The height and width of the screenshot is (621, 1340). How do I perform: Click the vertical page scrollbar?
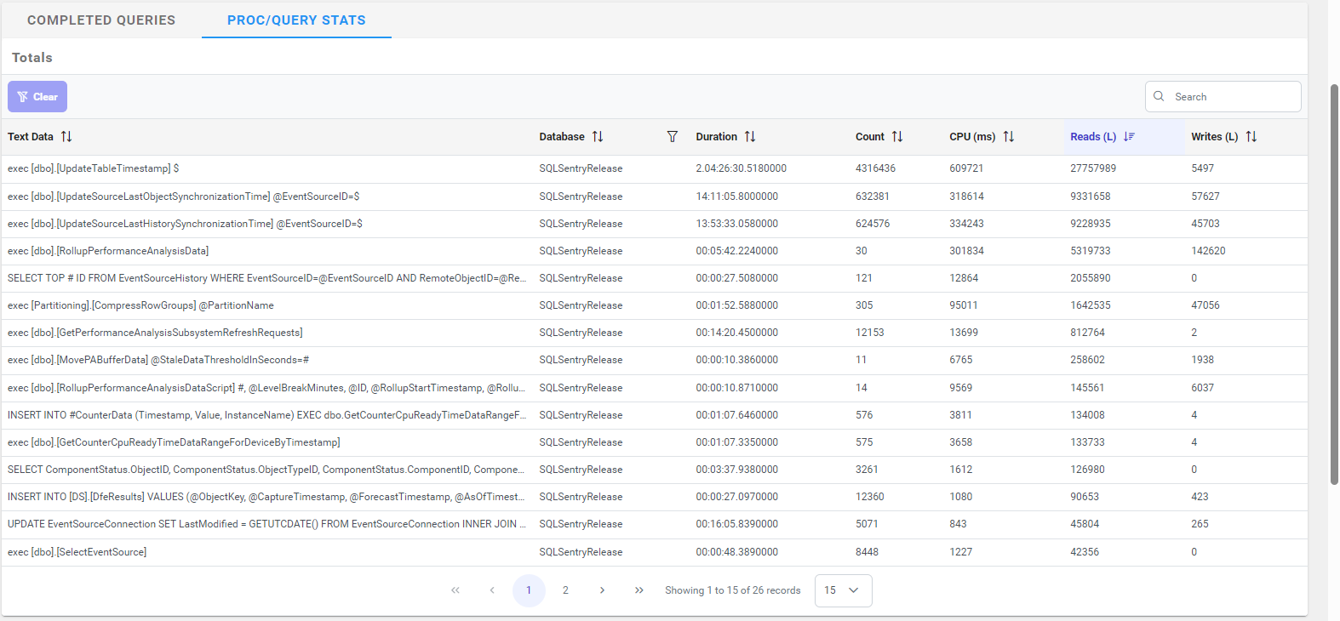click(x=1334, y=285)
